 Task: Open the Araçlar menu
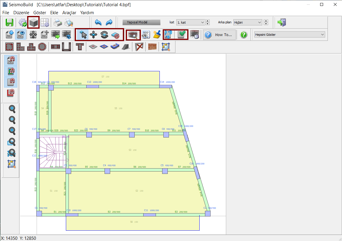69,13
